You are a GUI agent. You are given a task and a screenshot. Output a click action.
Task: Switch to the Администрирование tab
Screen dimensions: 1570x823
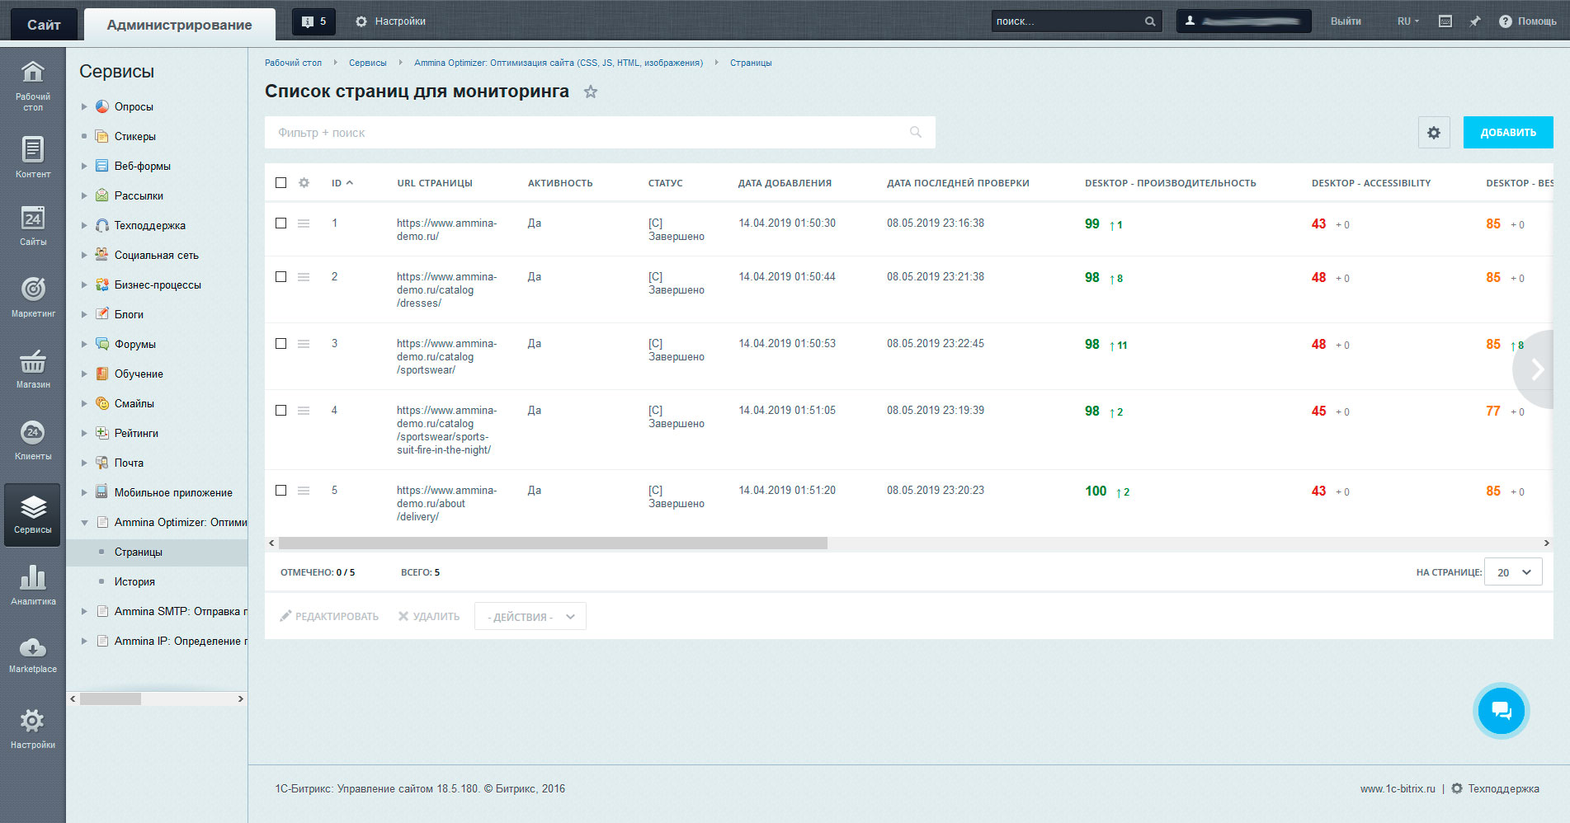[x=179, y=25]
